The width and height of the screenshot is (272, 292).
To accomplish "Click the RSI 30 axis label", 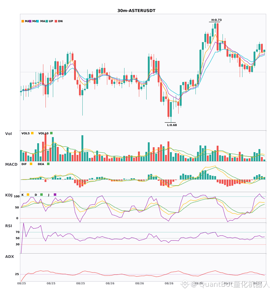I will click(18, 244).
